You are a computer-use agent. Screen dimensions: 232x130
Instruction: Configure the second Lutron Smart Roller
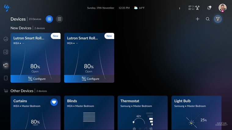tap(89, 79)
